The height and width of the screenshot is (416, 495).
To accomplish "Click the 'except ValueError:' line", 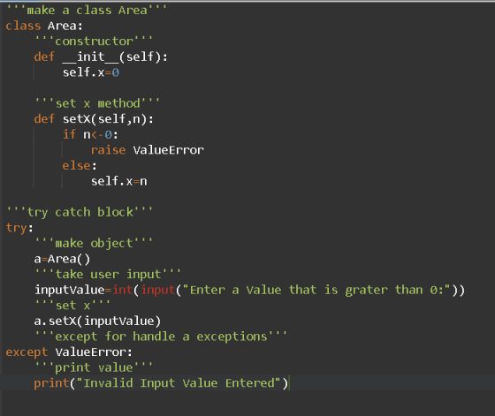I will (69, 352).
